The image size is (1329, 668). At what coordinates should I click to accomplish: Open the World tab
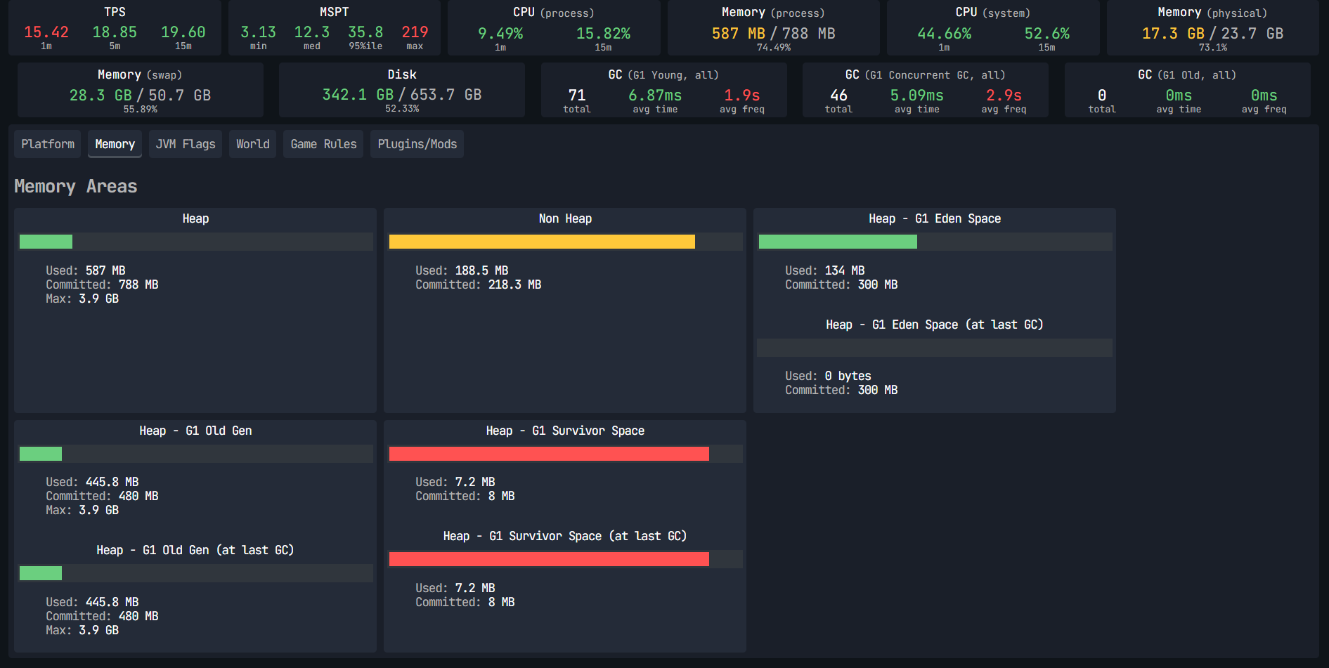[253, 144]
